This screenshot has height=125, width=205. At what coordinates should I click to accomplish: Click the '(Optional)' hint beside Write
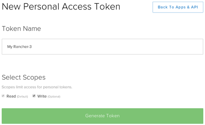tap(54, 97)
